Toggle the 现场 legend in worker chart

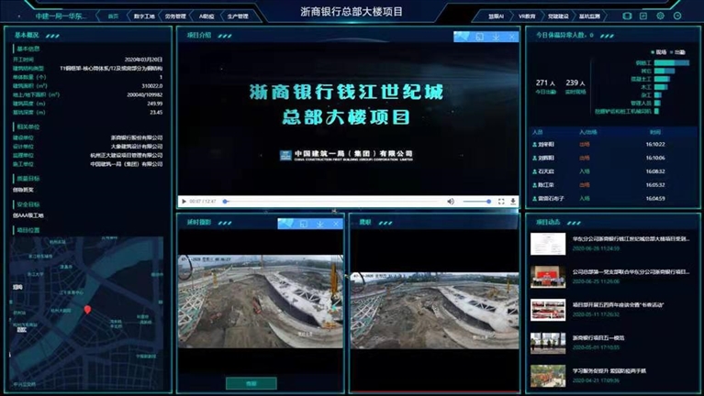click(658, 52)
